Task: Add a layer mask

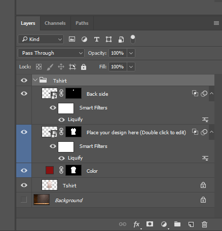Action: (x=150, y=224)
